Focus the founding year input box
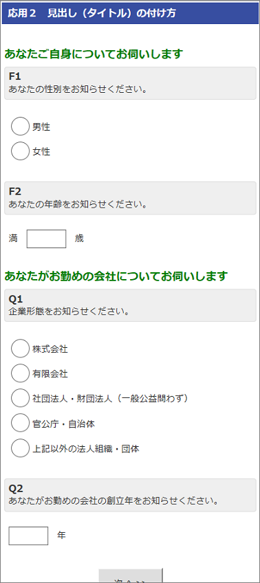 coord(28,536)
